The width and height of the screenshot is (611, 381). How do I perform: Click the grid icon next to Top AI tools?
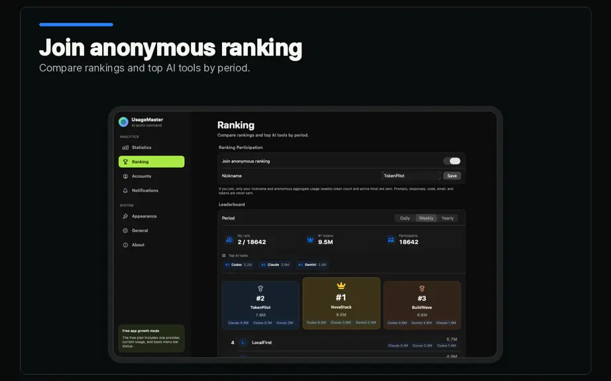[224, 256]
